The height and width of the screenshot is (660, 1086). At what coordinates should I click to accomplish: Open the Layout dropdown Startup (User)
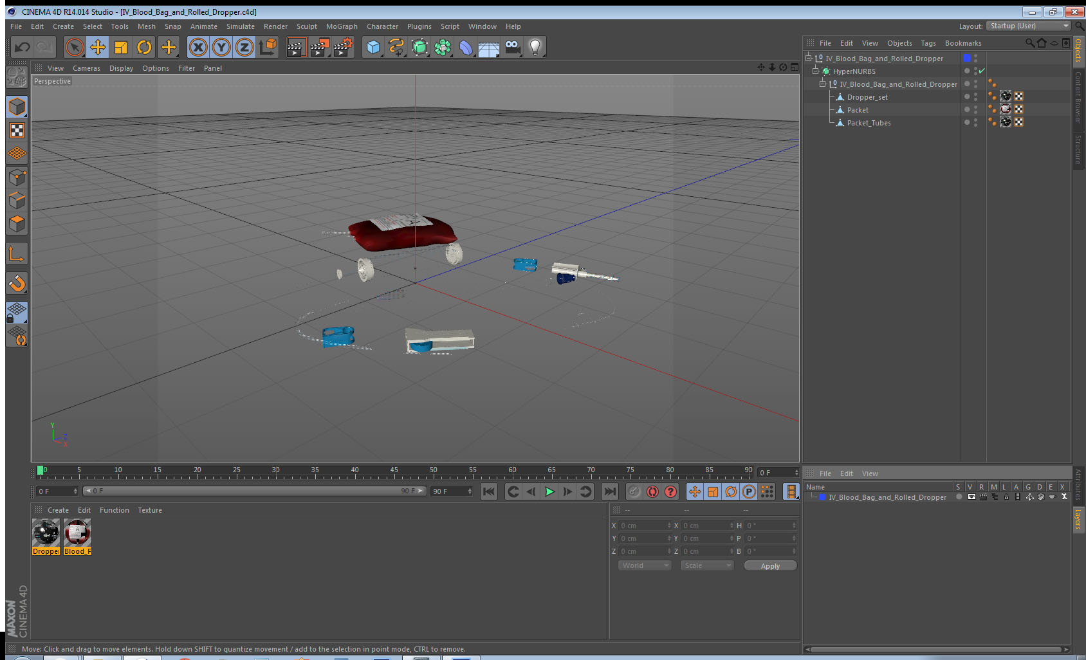(x=1029, y=26)
